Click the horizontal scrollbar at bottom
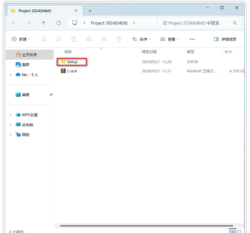This screenshot has height=233, width=250. pyautogui.click(x=146, y=226)
